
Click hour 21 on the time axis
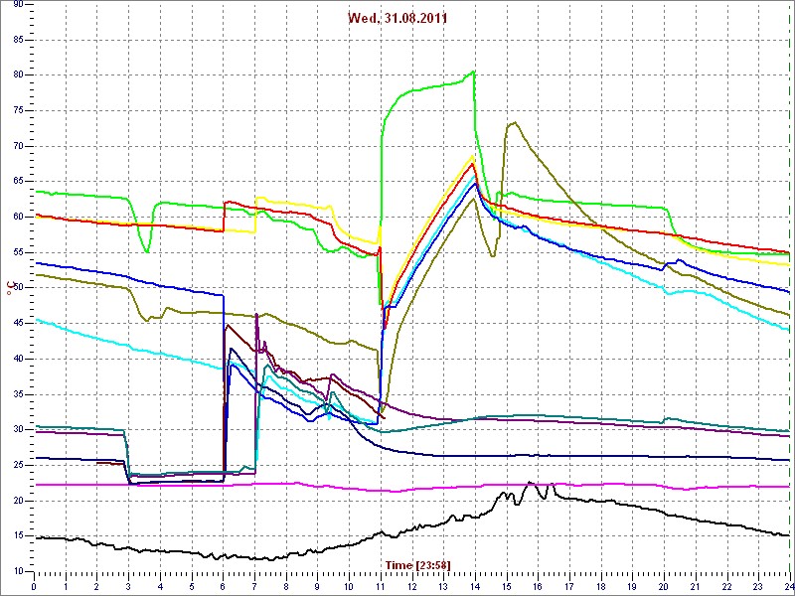coord(696,587)
